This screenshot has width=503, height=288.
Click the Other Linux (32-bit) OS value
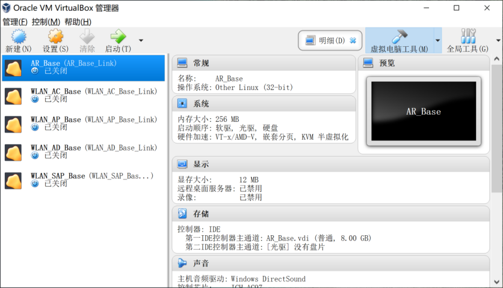coord(254,88)
